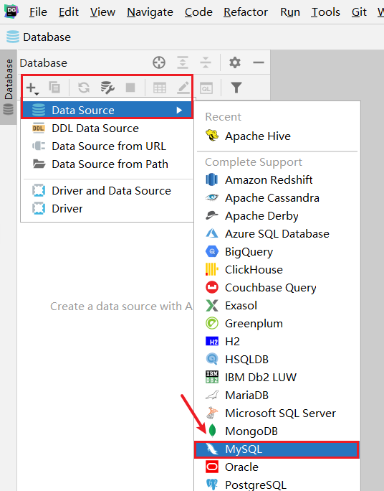Select Amazon Redshift data source
The height and width of the screenshot is (491, 384).
pos(277,180)
